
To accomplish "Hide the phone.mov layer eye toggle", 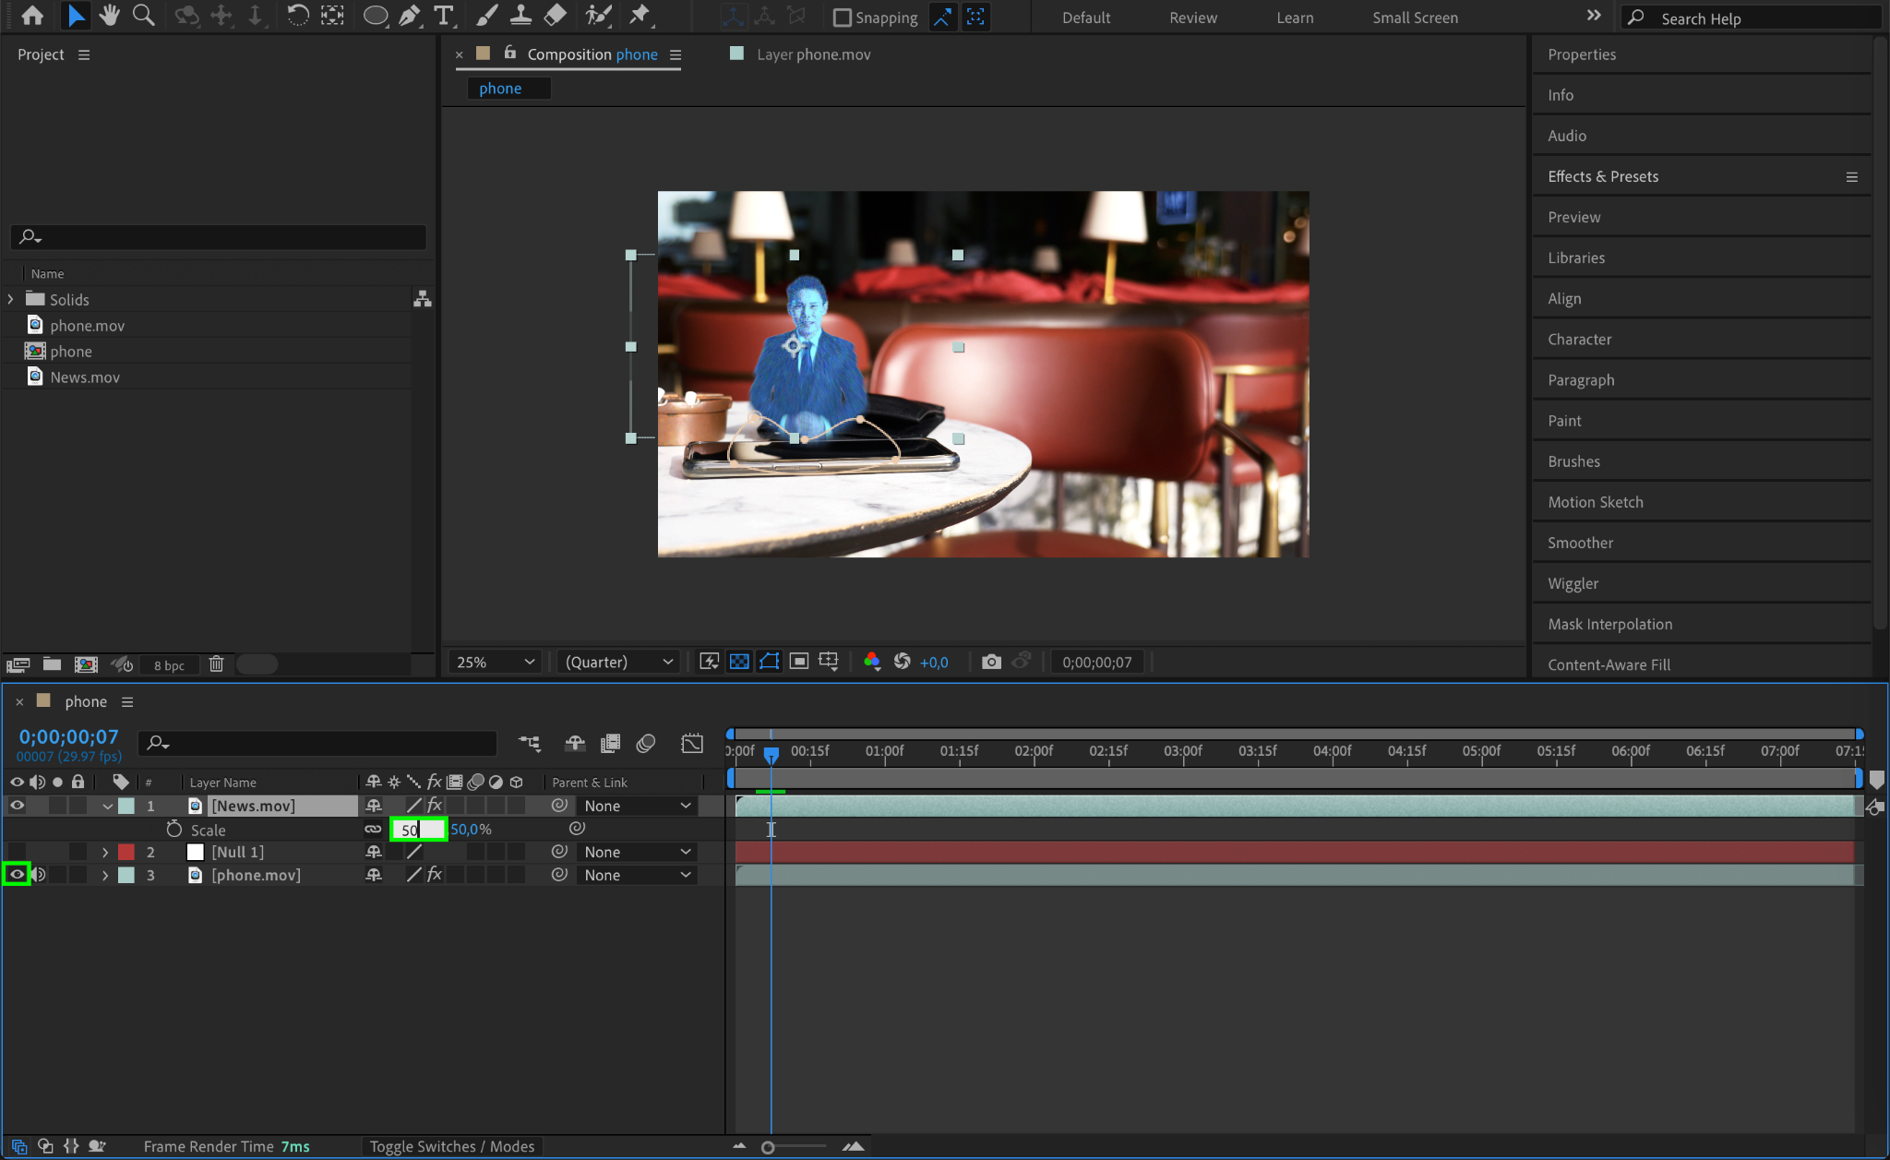I will click(17, 875).
